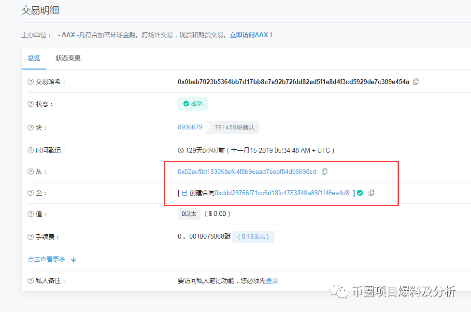Click the 登录 login link

click(x=272, y=281)
